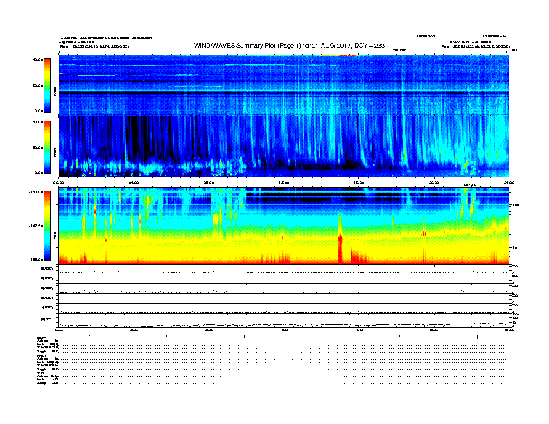Viewport: 549px width, 424px height.
Task: Click the vertical RAD1 axis label
Action: click(55, 152)
